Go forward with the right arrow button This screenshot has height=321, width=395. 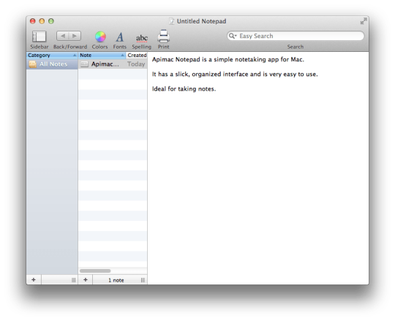coord(75,36)
